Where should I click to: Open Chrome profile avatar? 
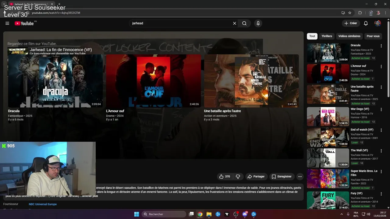coord(378,13)
